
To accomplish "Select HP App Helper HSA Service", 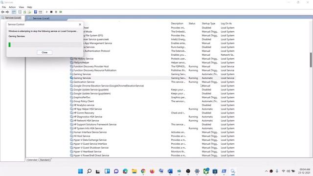I will click(x=153, y=109).
